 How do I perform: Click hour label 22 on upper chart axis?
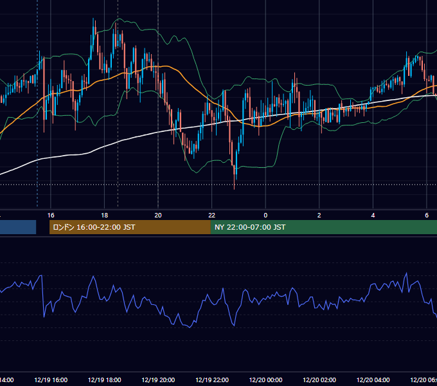click(x=212, y=216)
